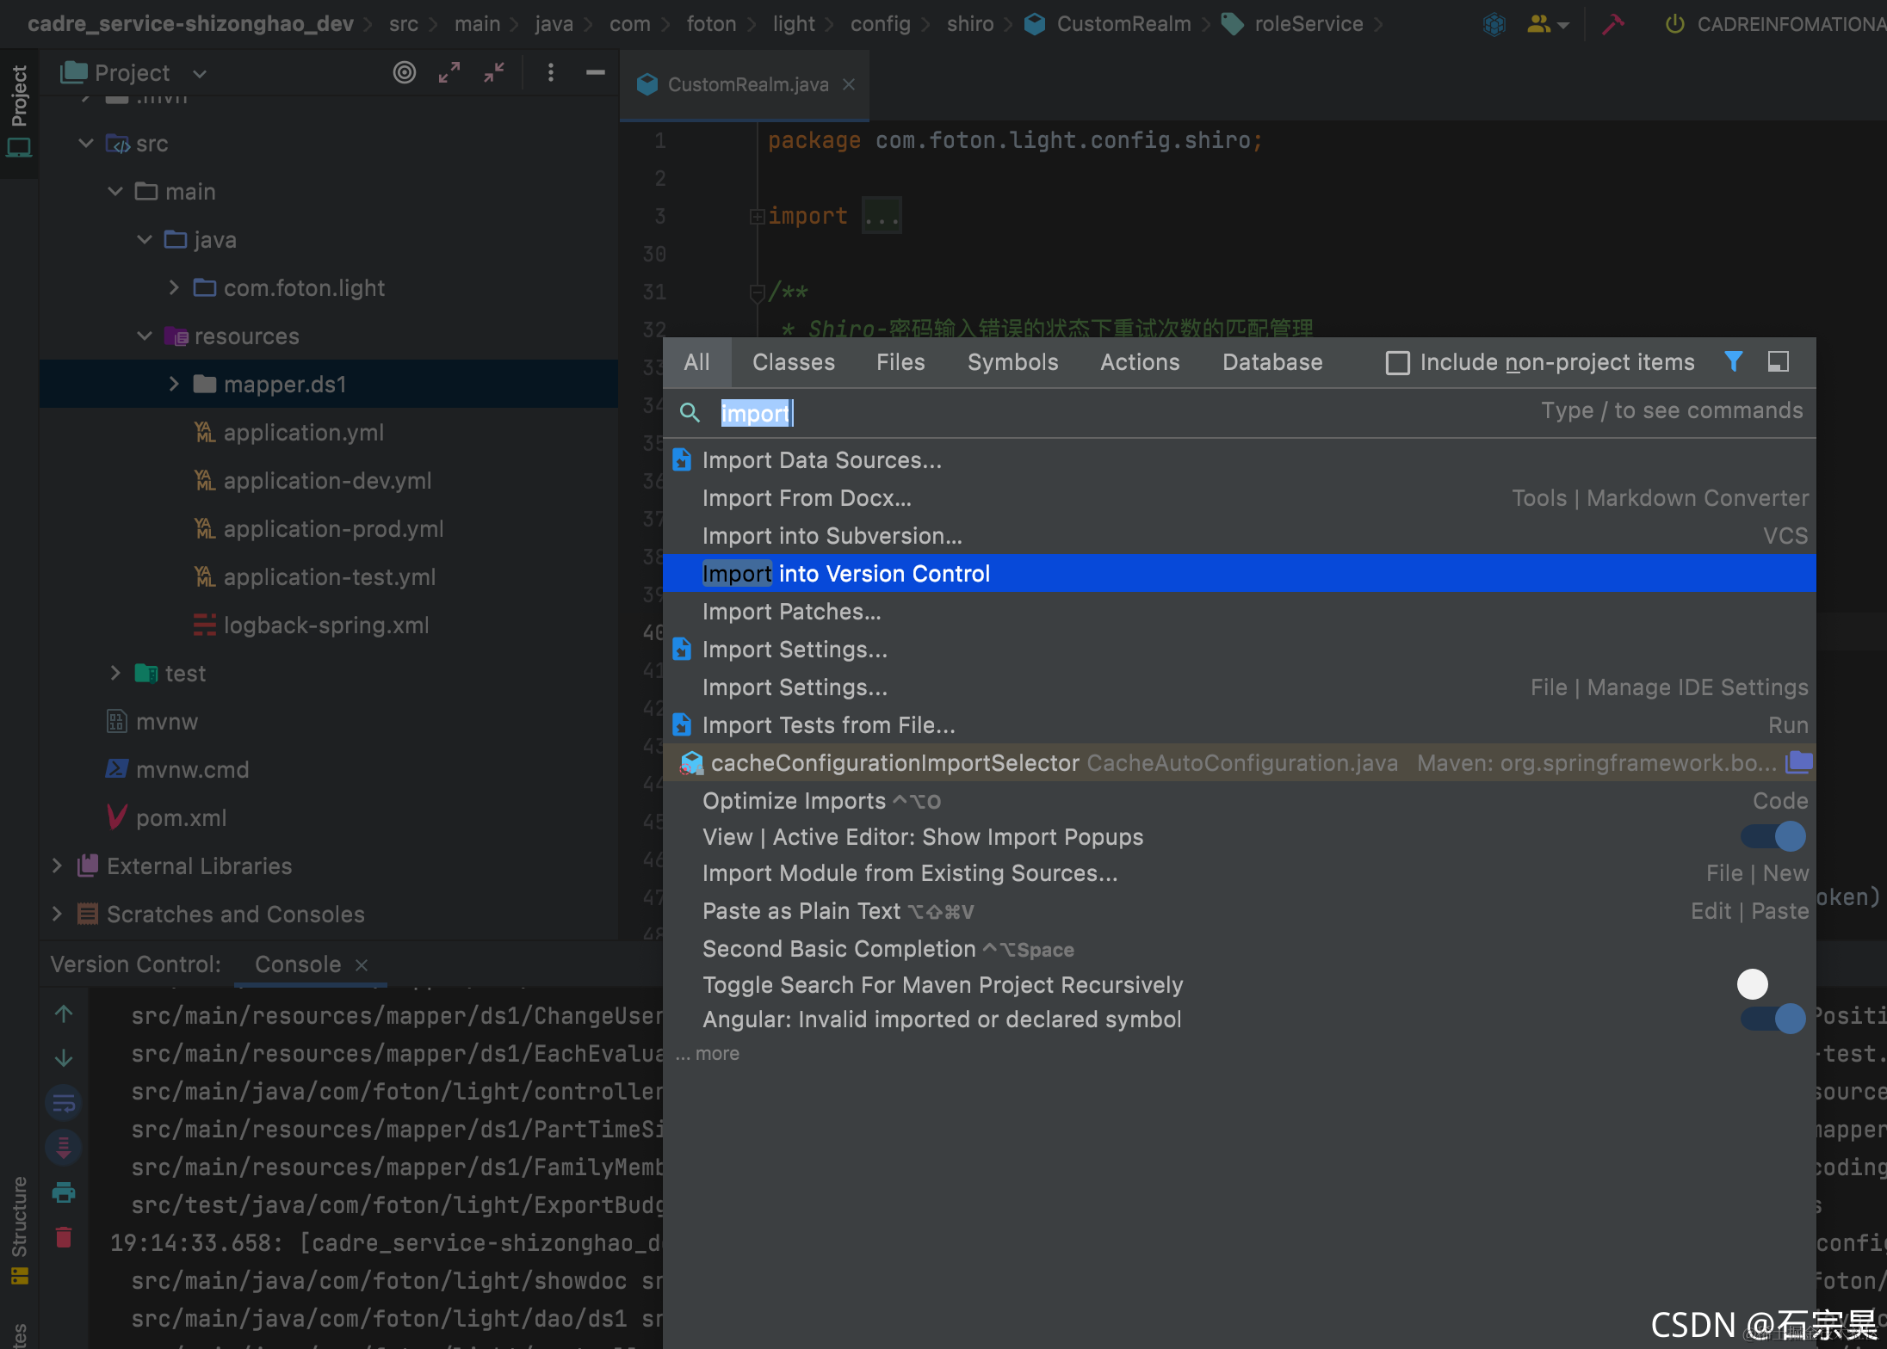Screen dimensions: 1887x1349
Task: Open the Project view dropdown
Action: coord(200,74)
